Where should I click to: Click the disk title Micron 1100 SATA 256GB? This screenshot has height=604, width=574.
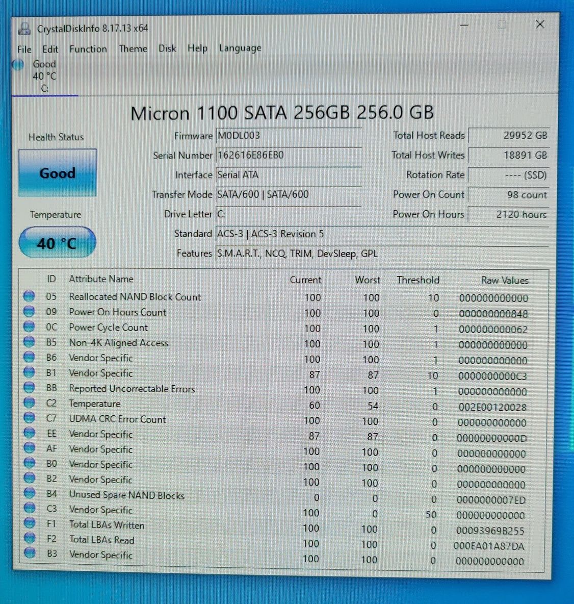(x=282, y=113)
